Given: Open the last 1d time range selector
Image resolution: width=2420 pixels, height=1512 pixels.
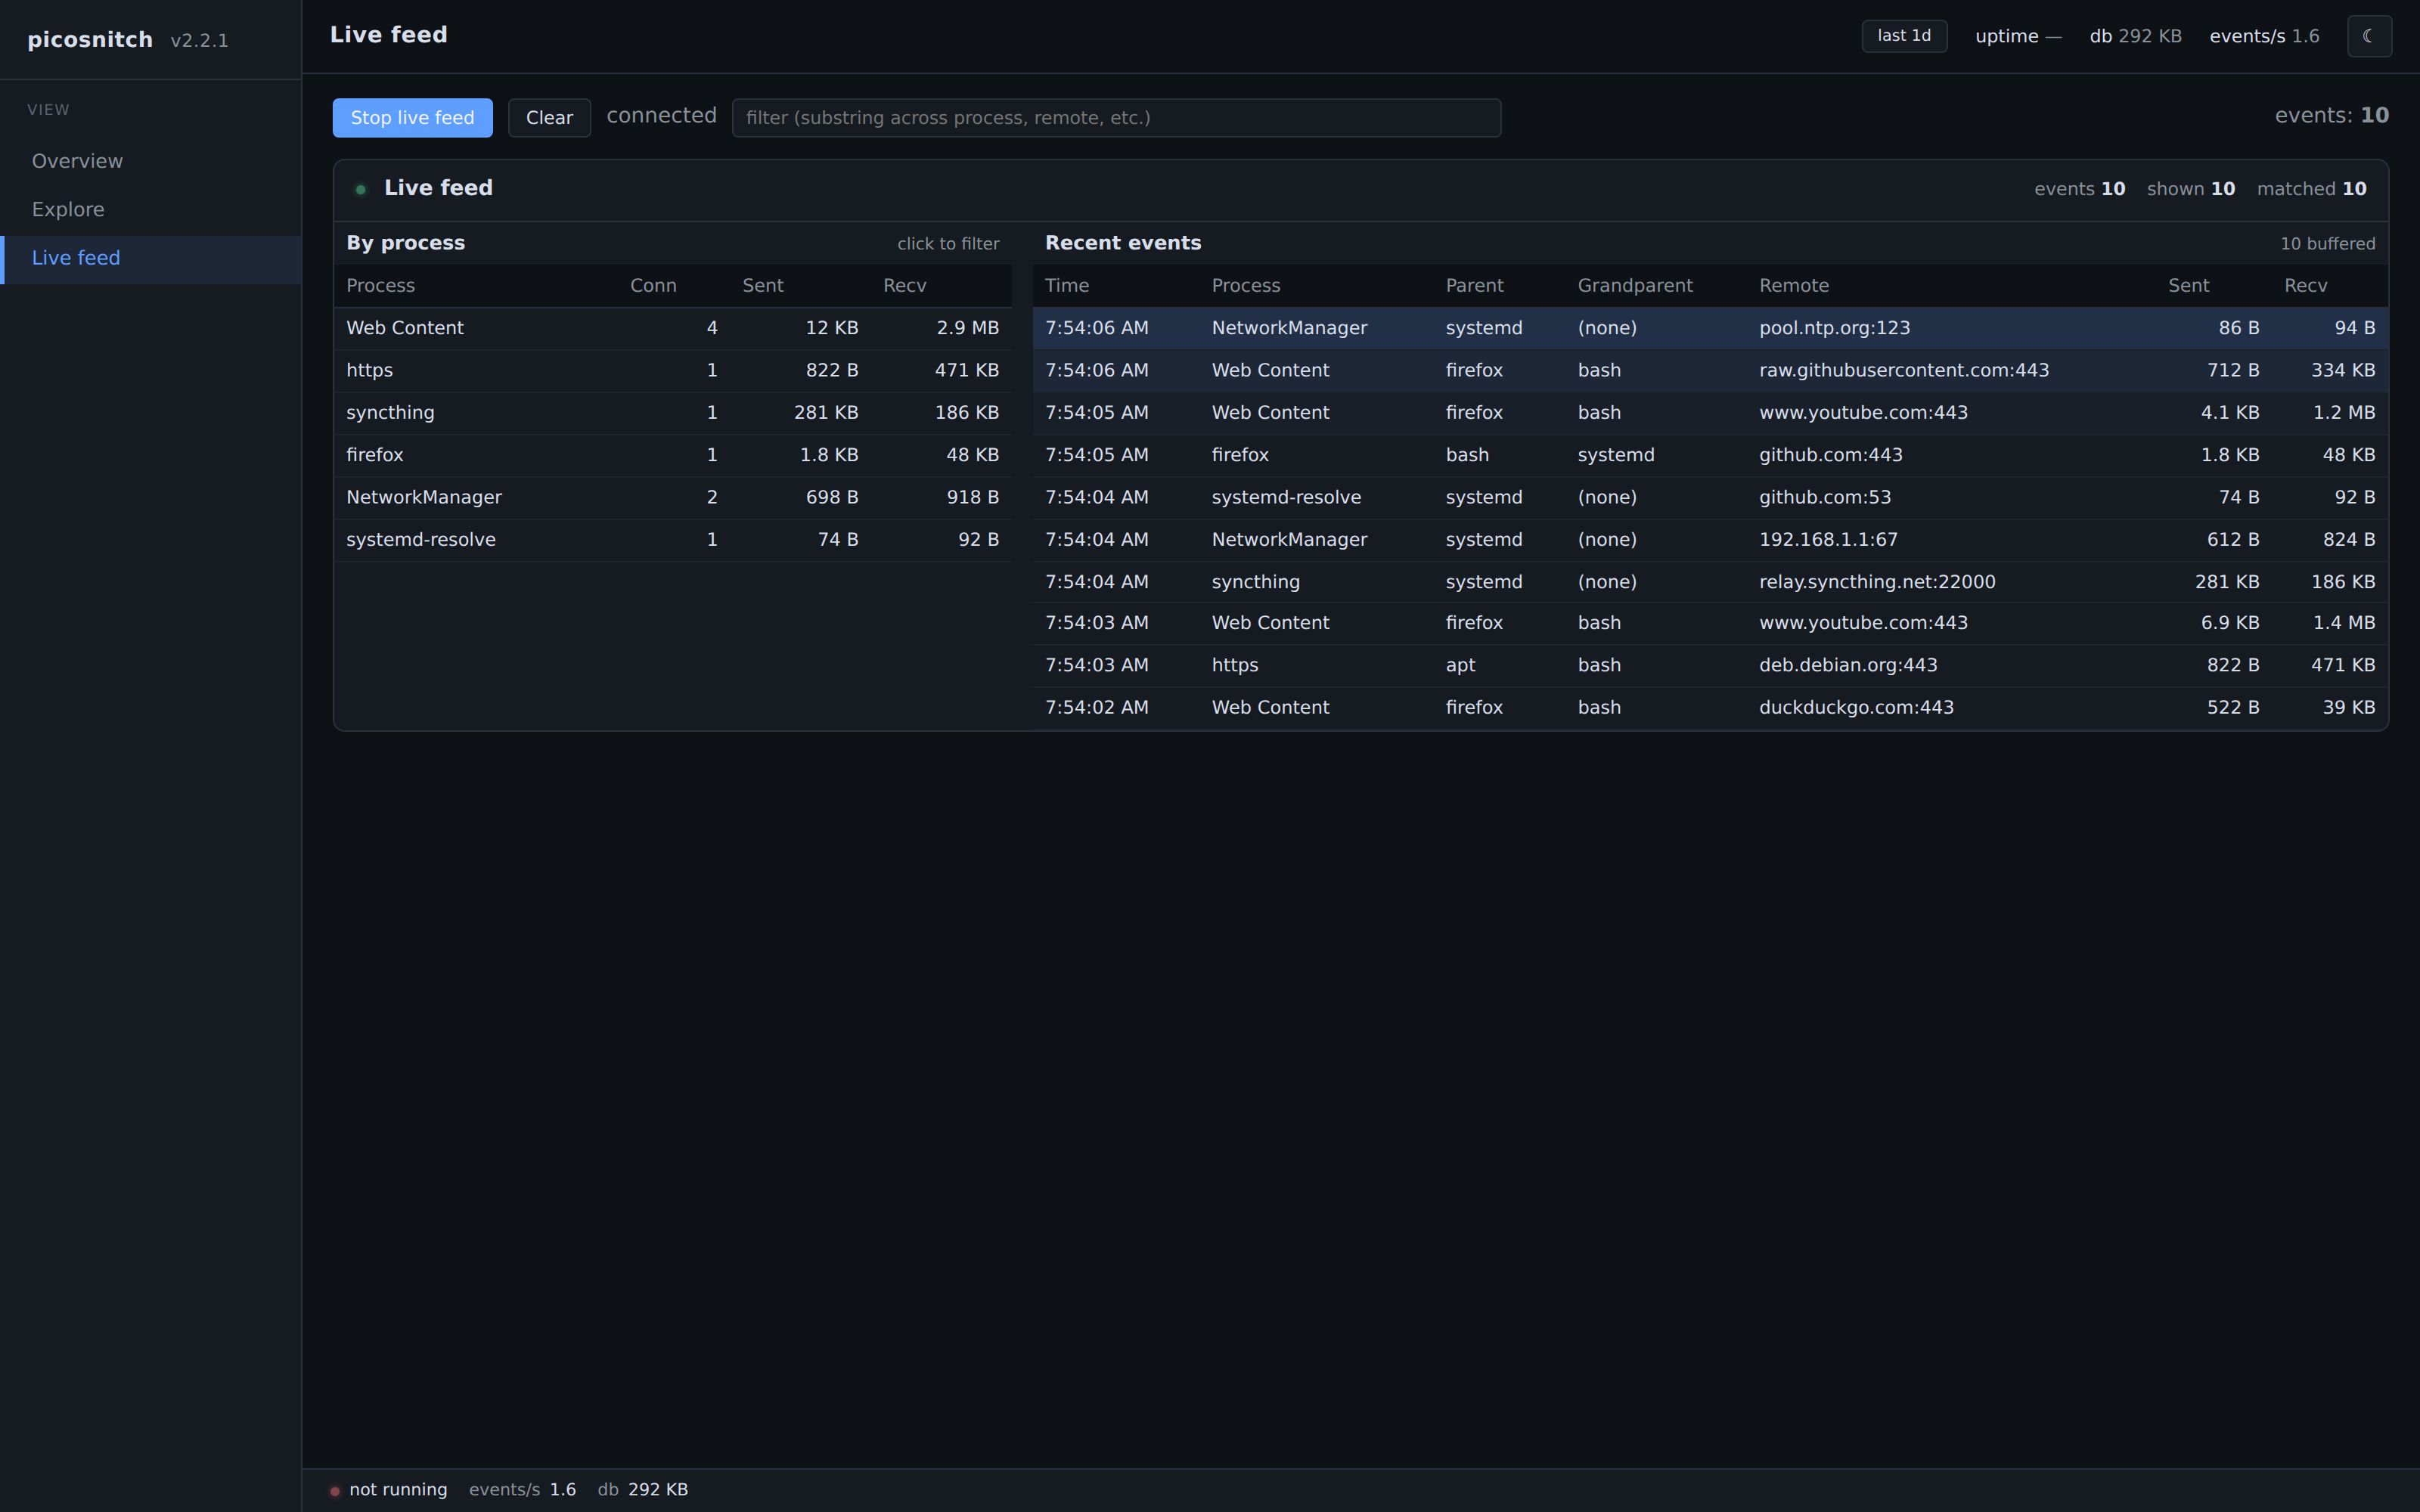Looking at the screenshot, I should pos(1904,36).
